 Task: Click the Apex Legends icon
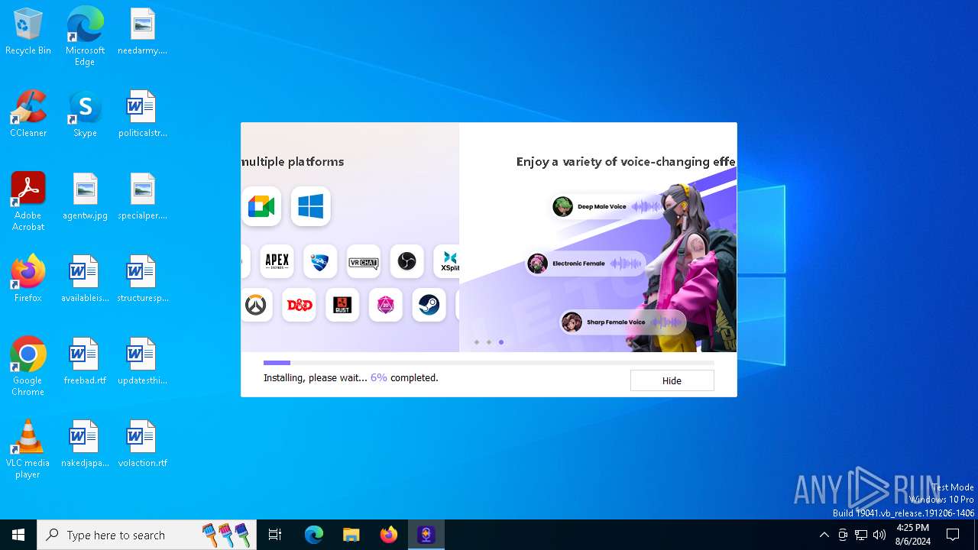pyautogui.click(x=277, y=262)
